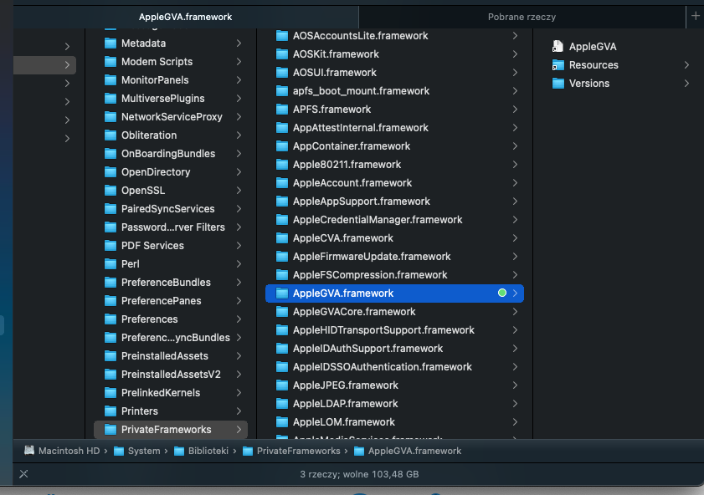Viewport: 704px width, 495px height.
Task: Select the AppleGVA executable file icon
Action: [x=558, y=46]
